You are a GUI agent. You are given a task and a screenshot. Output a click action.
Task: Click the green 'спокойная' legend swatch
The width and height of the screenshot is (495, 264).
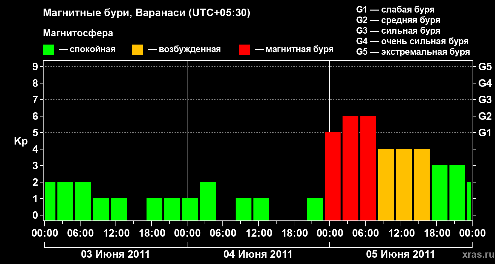[x=49, y=50]
